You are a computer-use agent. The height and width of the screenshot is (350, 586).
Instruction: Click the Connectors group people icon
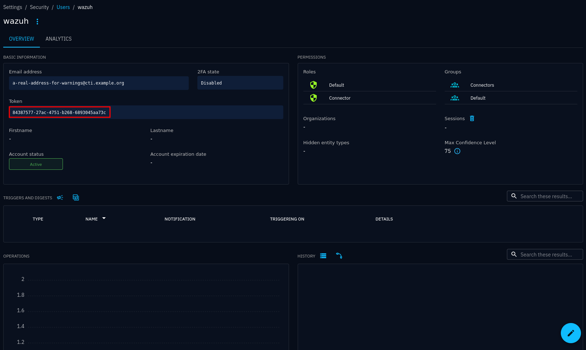click(x=455, y=85)
